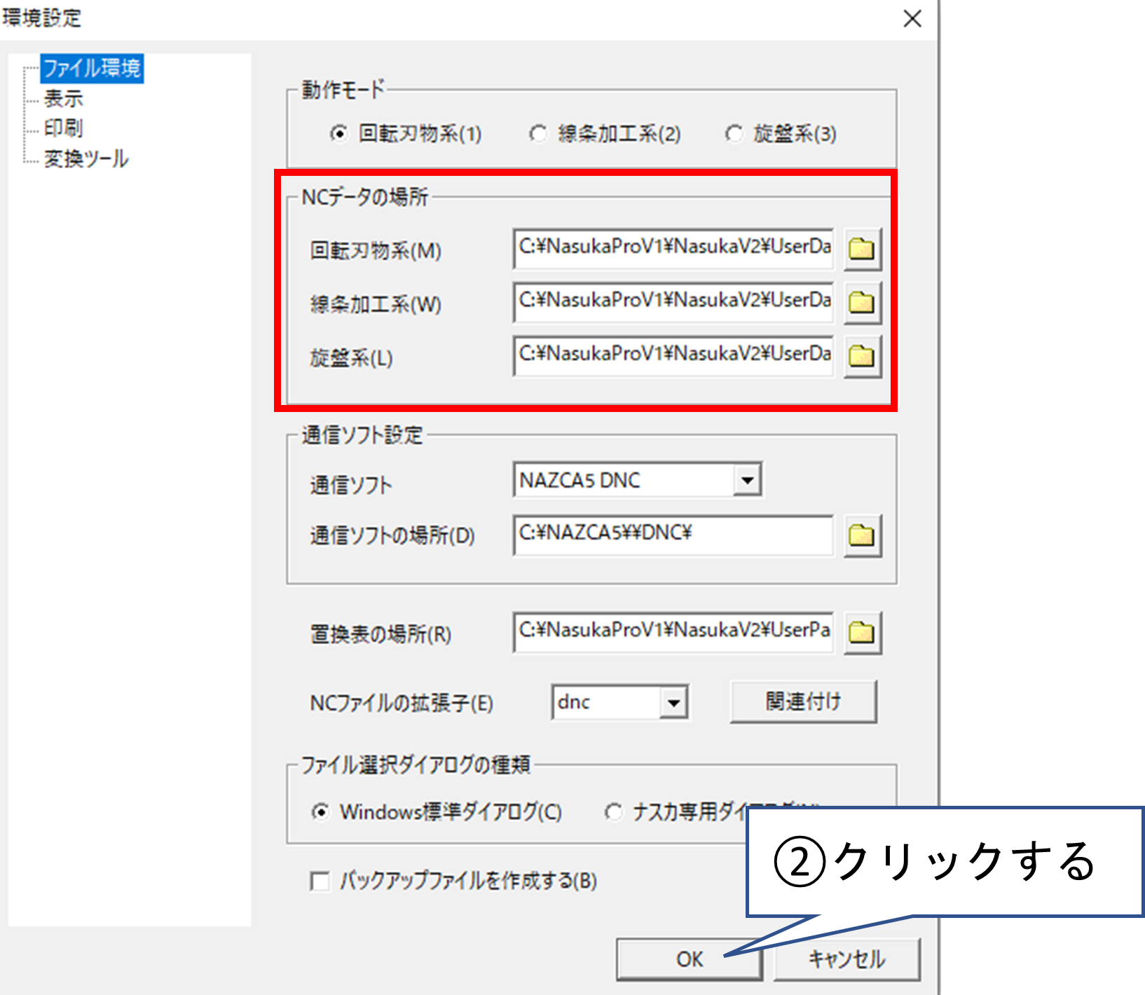Select 線条加工系(2) operation mode

(538, 133)
